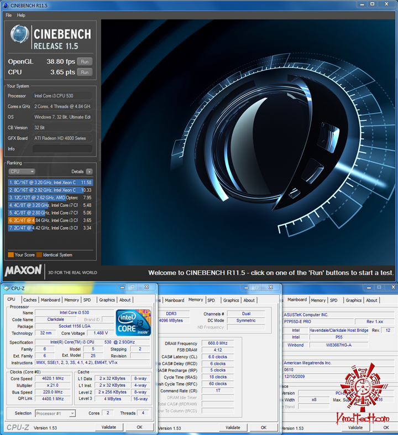Open Graphics tab in first CPU-Z window
This screenshot has height=435, width=398.
[x=107, y=300]
